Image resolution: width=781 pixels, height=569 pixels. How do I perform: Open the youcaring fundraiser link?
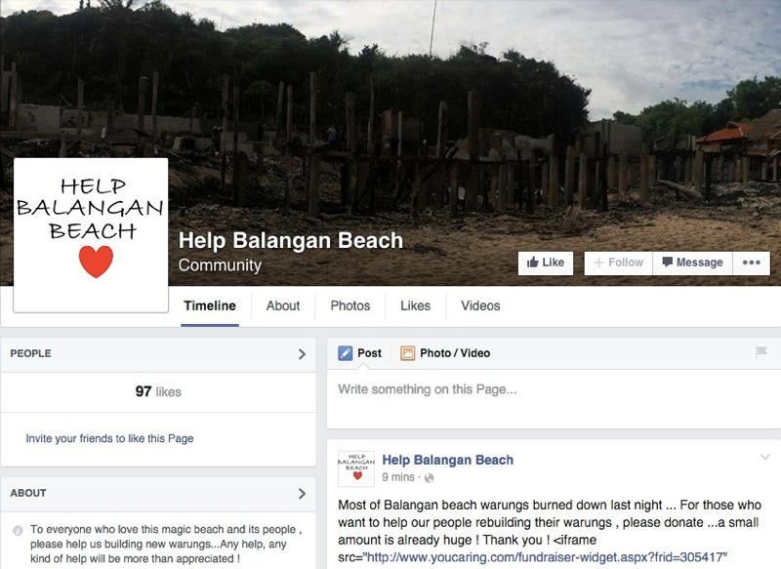pos(546,557)
